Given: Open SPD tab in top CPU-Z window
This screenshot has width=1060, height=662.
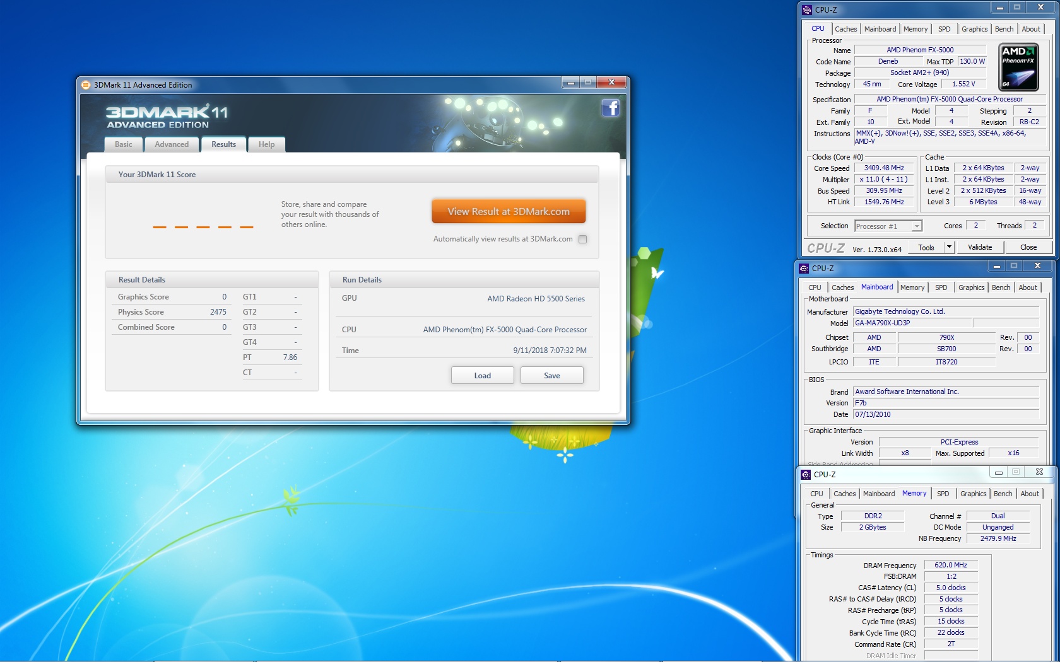Looking at the screenshot, I should [x=944, y=29].
